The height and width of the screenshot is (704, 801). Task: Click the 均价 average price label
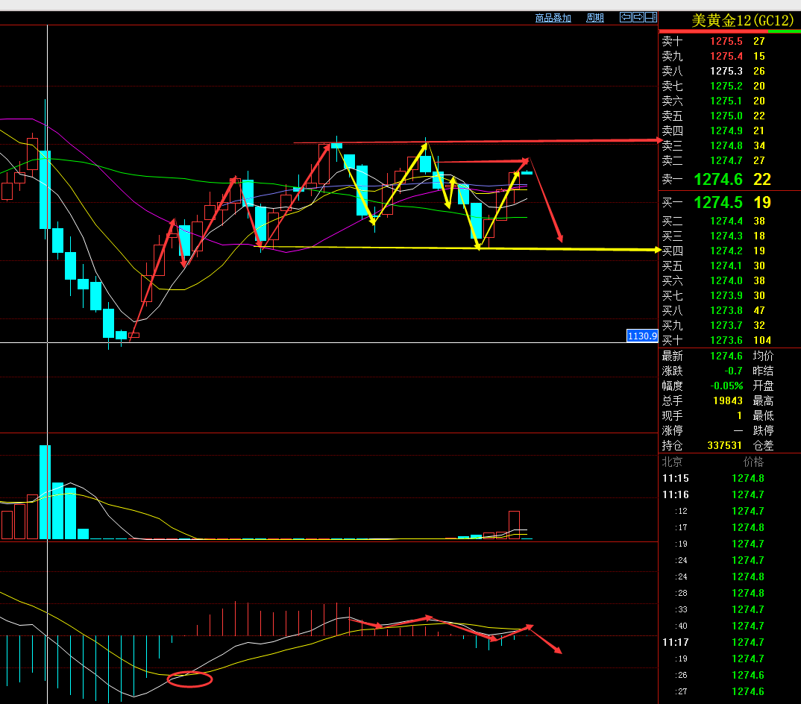tap(763, 356)
